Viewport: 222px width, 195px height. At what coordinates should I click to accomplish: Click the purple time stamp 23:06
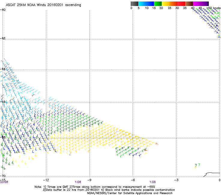coord(4,182)
